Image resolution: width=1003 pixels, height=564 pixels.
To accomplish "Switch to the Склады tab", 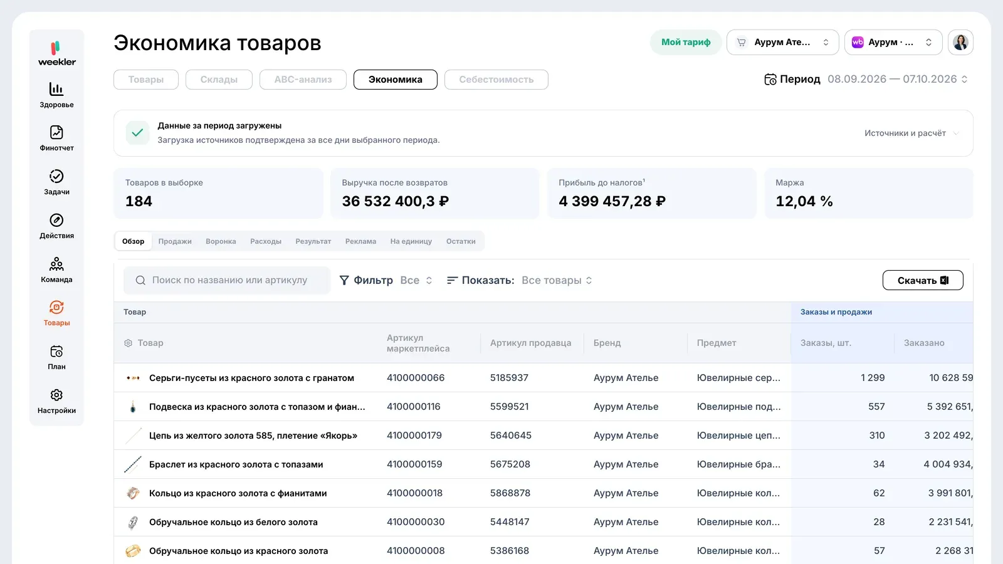I will 219,80.
